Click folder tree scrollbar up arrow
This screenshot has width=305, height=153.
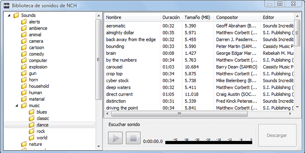click(x=99, y=16)
